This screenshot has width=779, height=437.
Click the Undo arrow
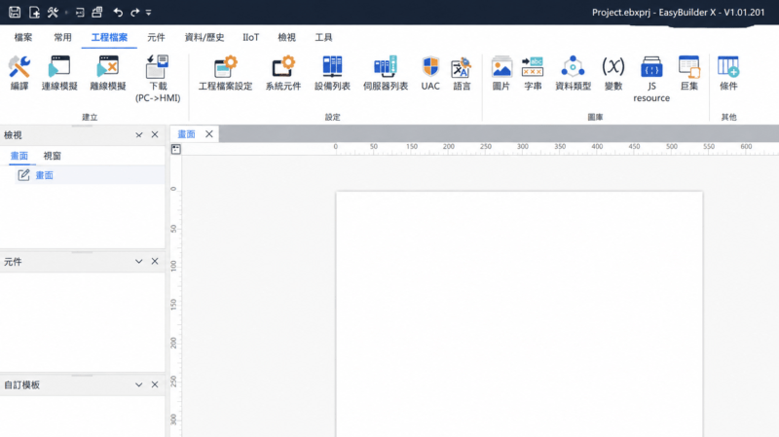coord(118,12)
